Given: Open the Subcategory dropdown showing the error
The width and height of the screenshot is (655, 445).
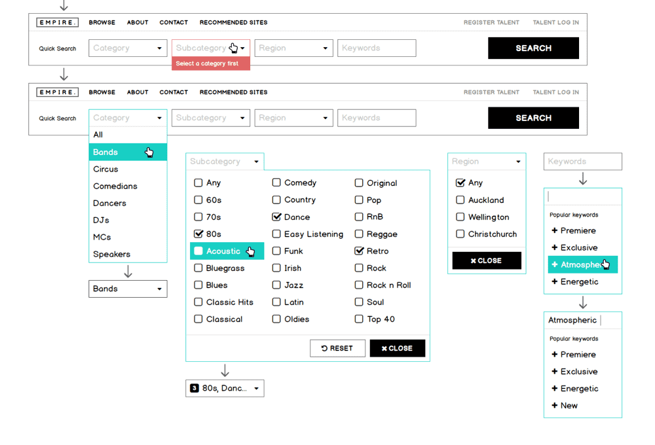Looking at the screenshot, I should pyautogui.click(x=211, y=48).
